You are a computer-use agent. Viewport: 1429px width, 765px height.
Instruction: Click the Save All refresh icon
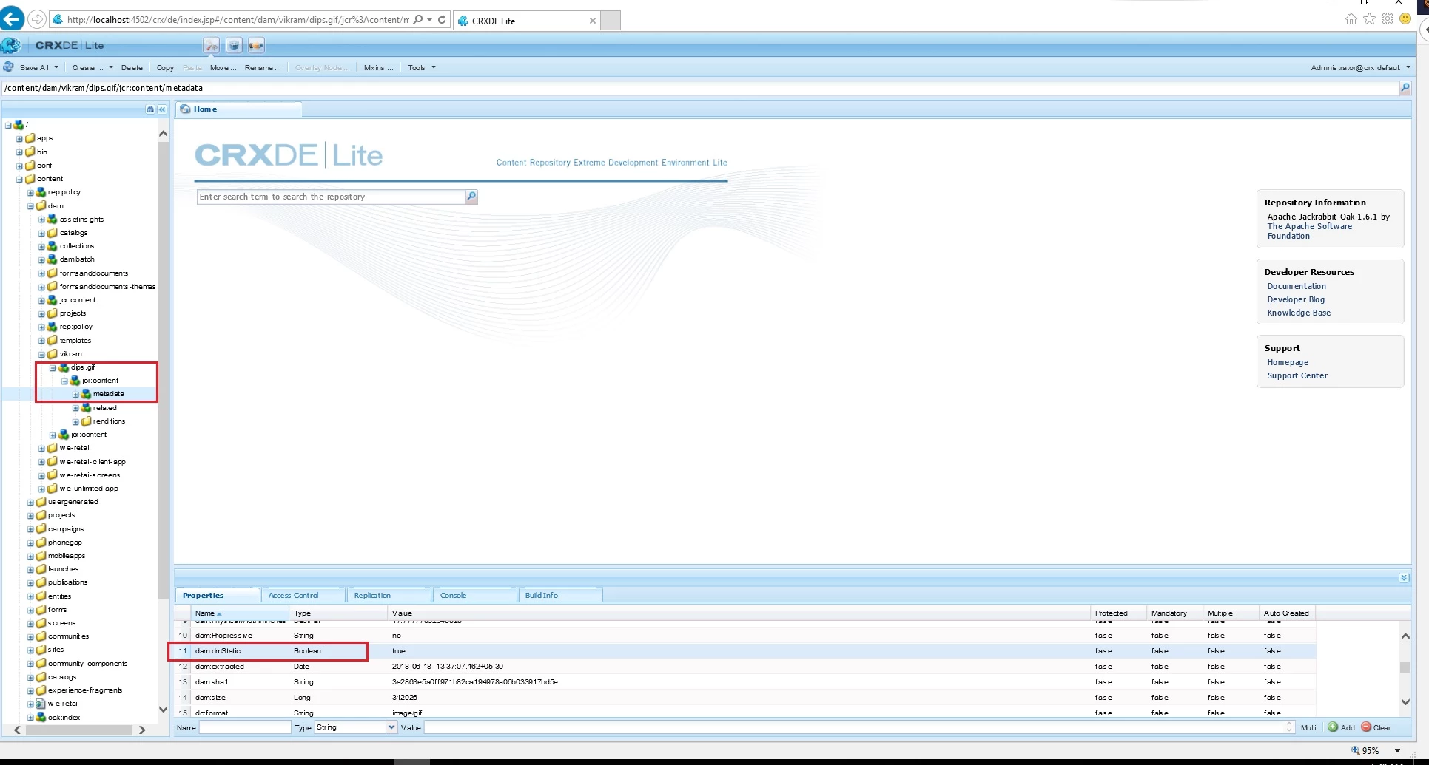pyautogui.click(x=9, y=67)
